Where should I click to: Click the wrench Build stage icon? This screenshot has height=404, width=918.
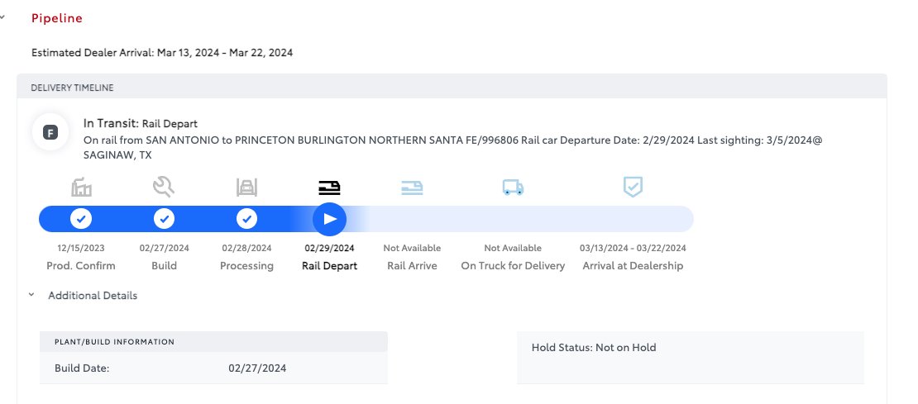pyautogui.click(x=164, y=187)
